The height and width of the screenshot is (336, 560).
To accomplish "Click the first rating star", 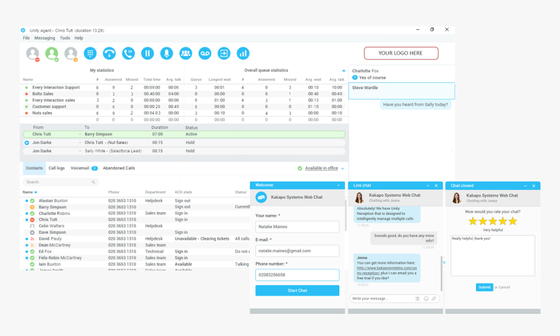I will (x=473, y=221).
